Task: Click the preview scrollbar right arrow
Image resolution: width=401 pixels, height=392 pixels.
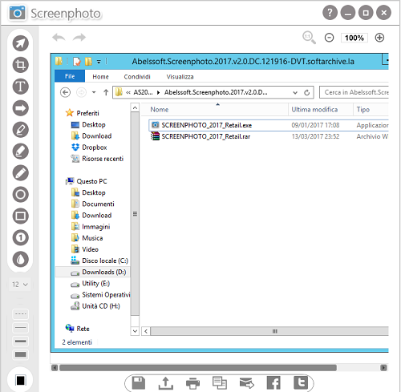Action: pos(383,368)
